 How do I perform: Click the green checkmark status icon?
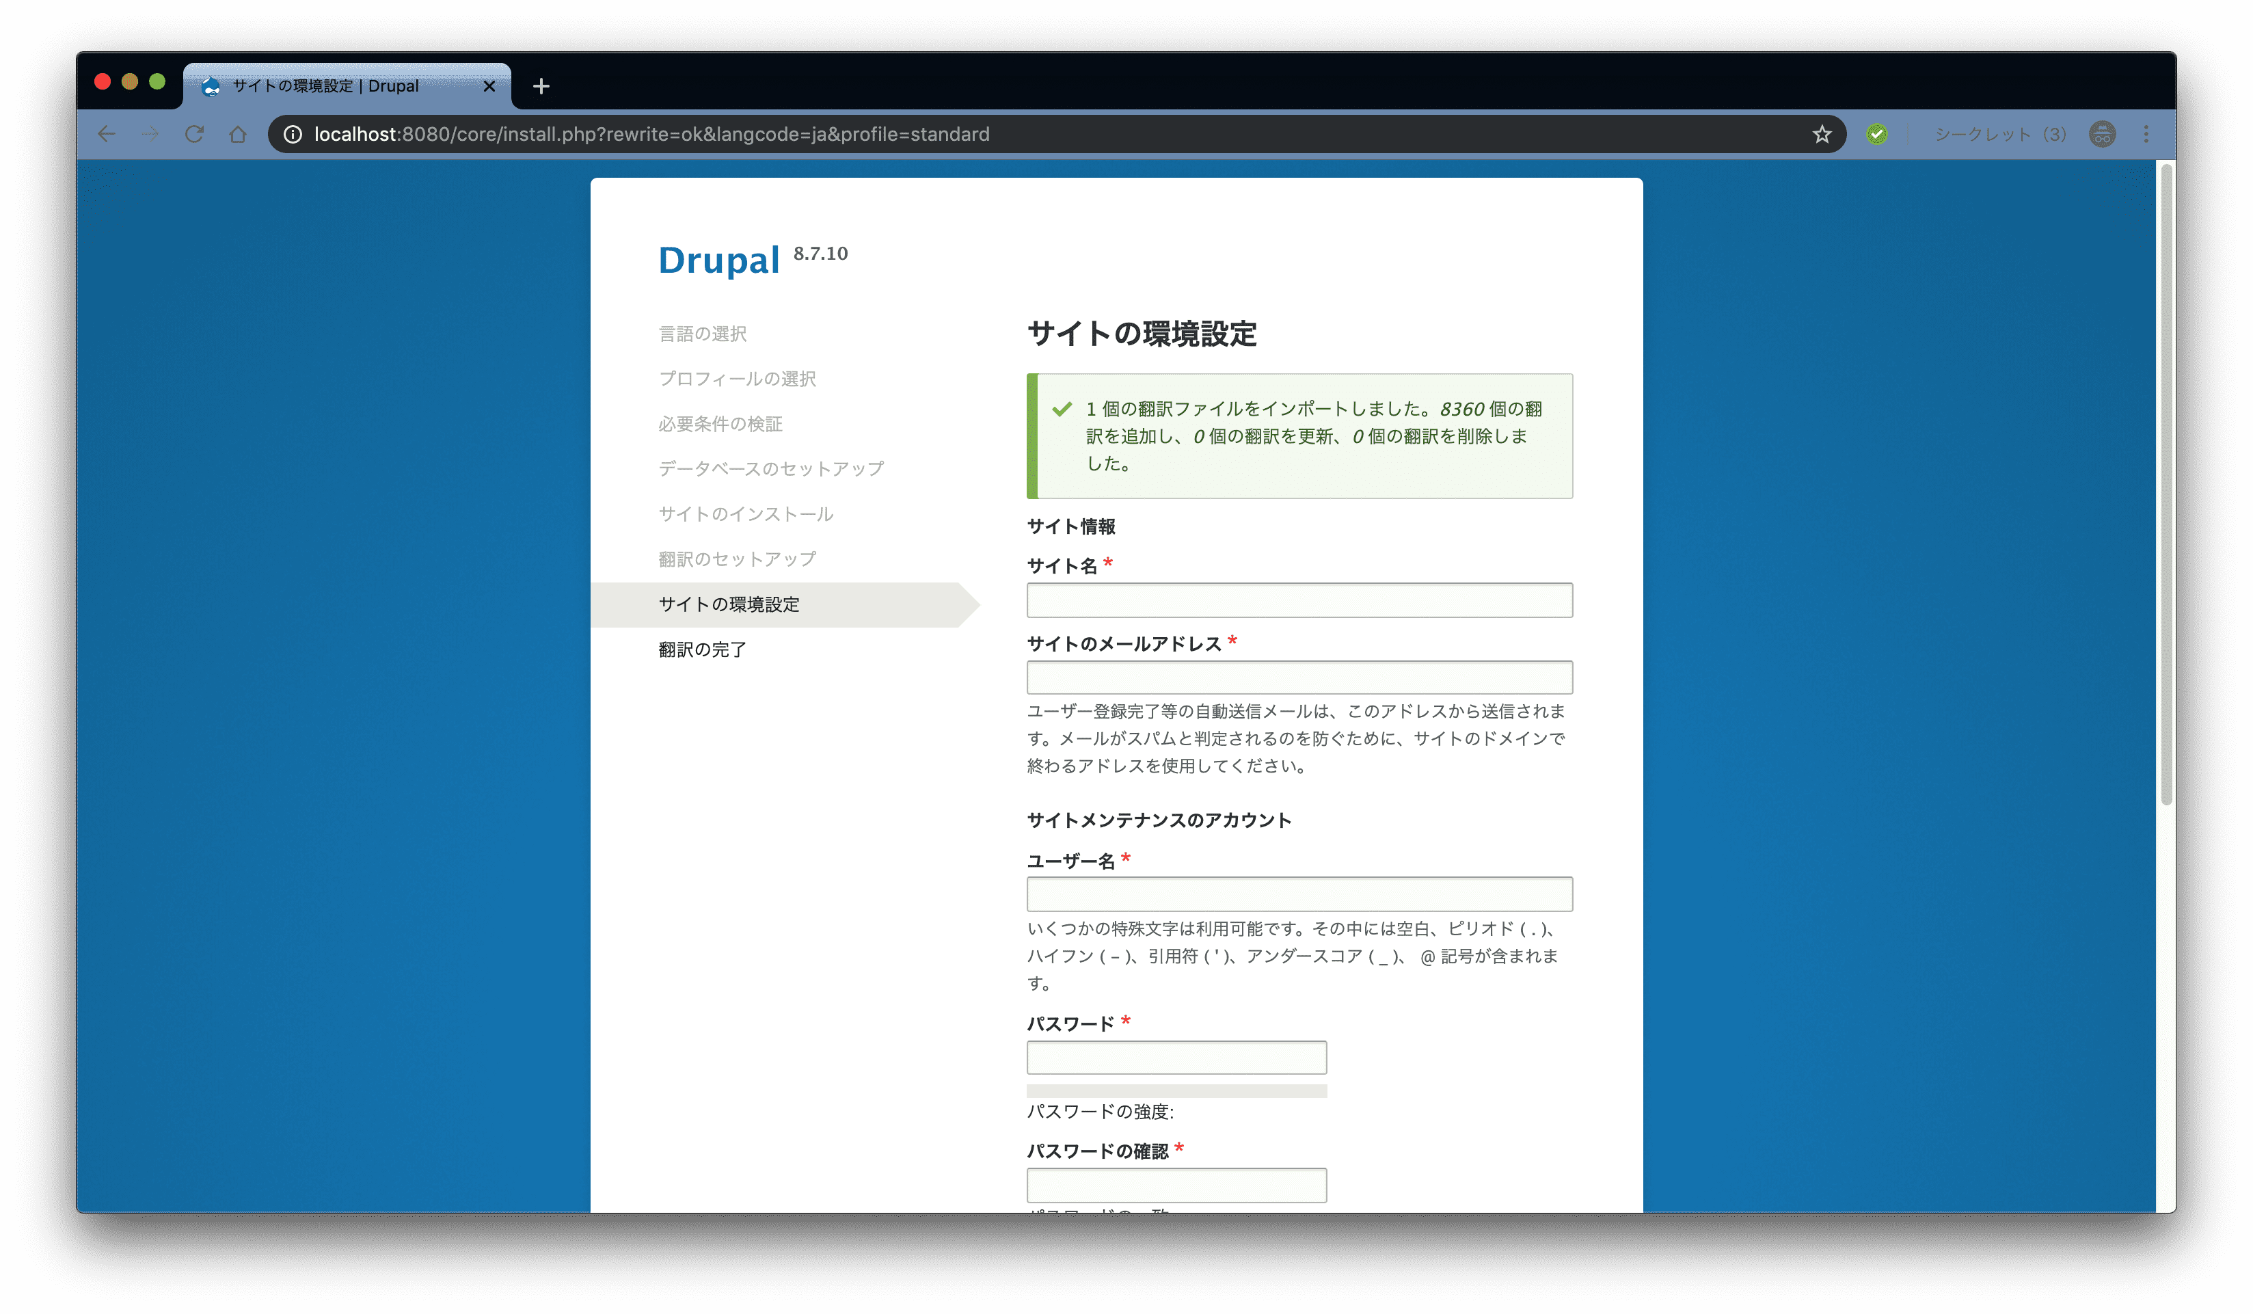(x=1062, y=409)
